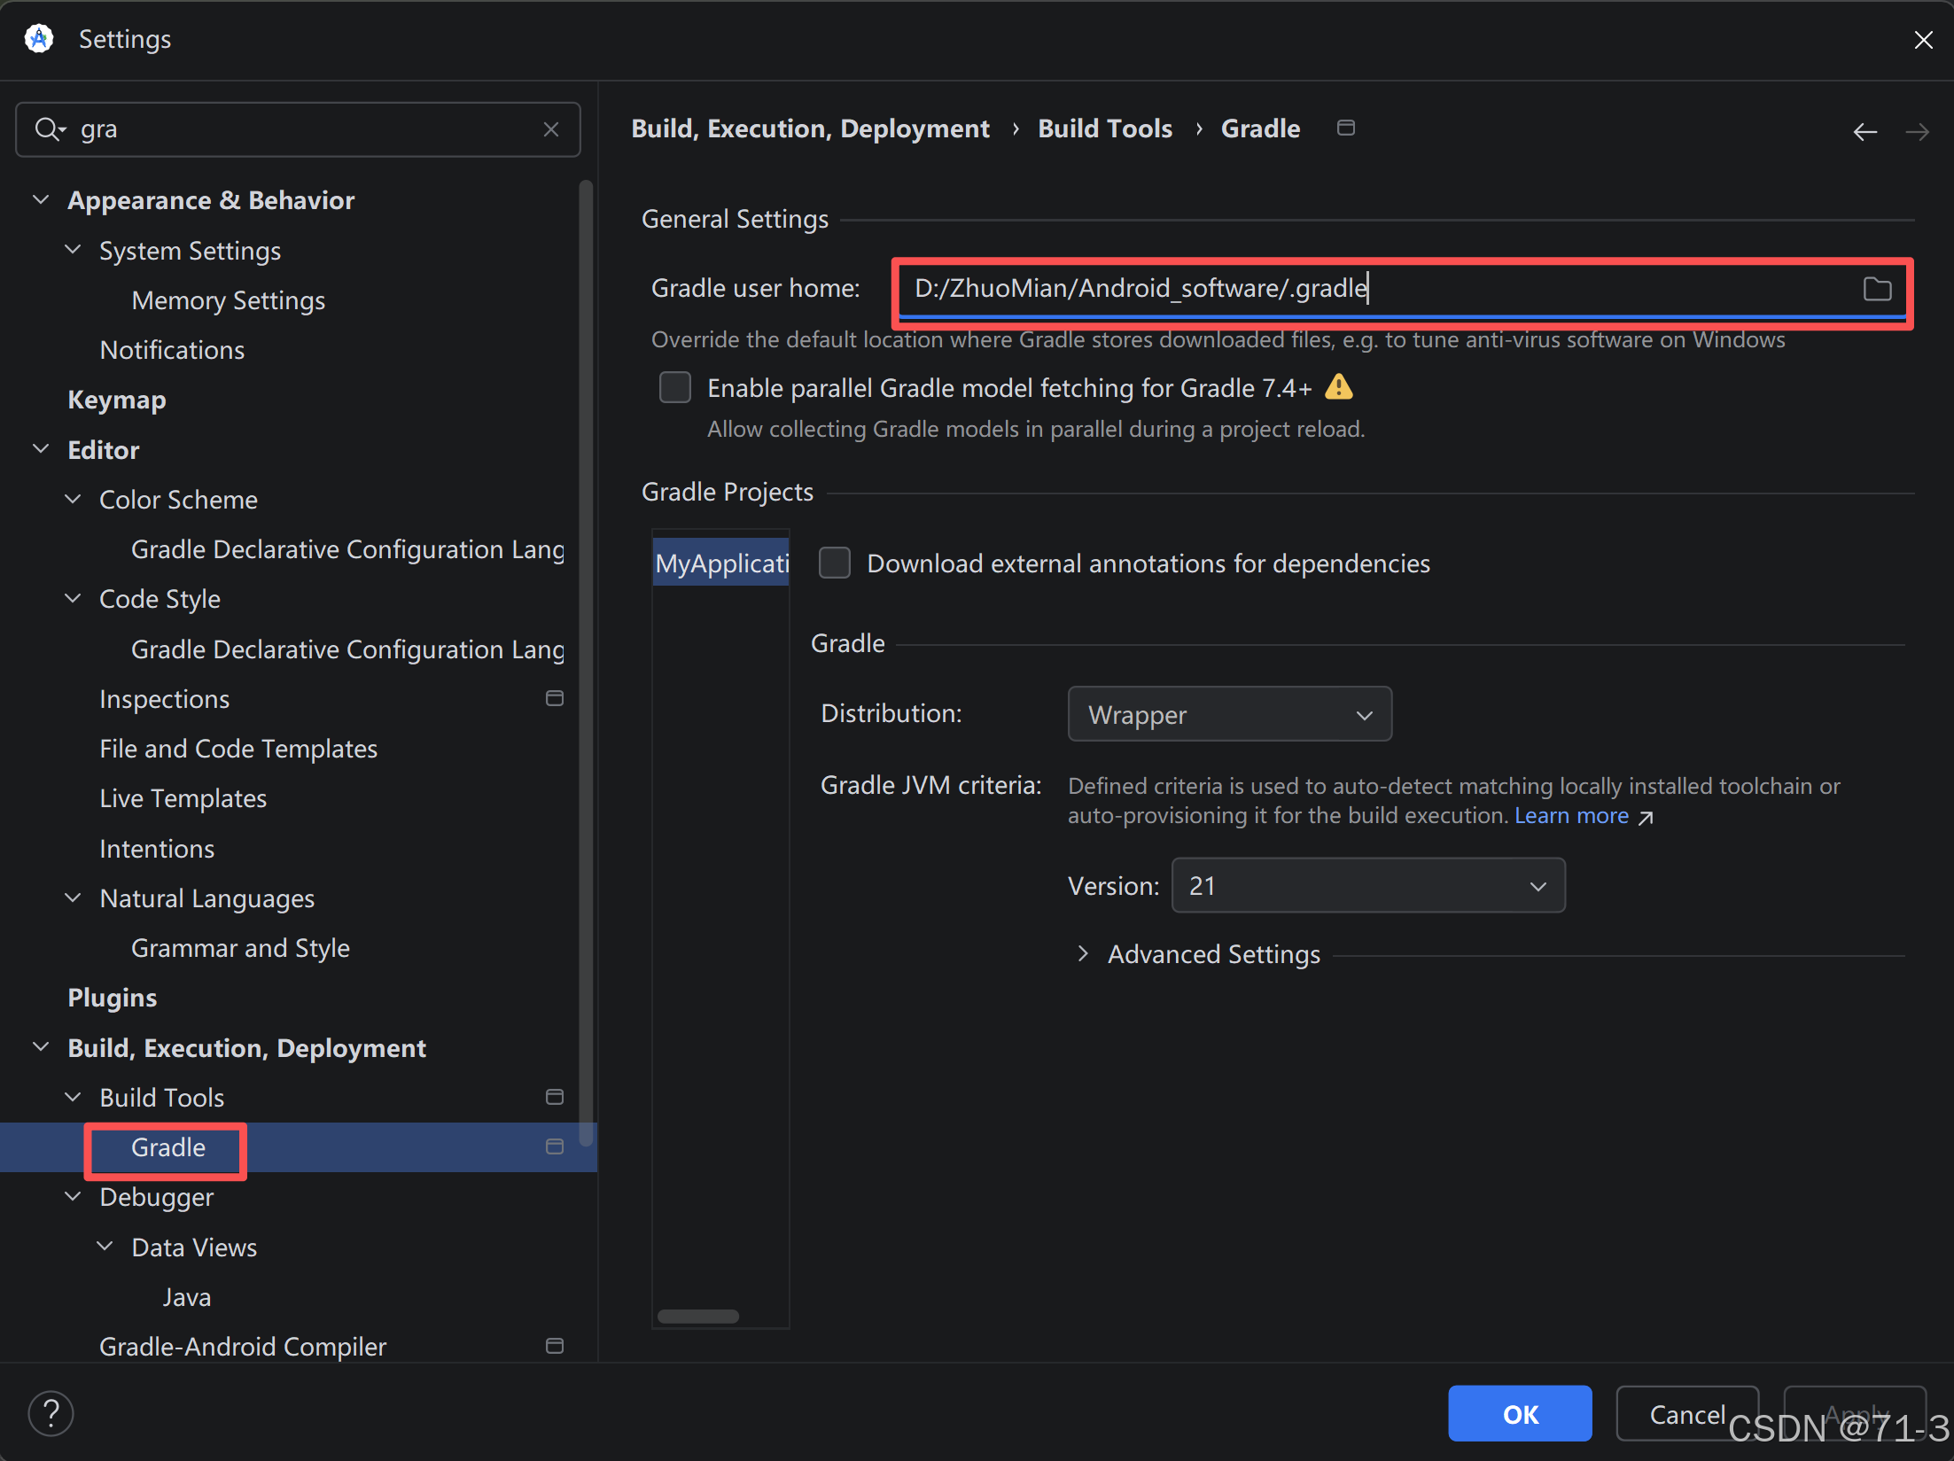Open the Distribution Wrapper dropdown
The height and width of the screenshot is (1461, 1954).
tap(1228, 714)
